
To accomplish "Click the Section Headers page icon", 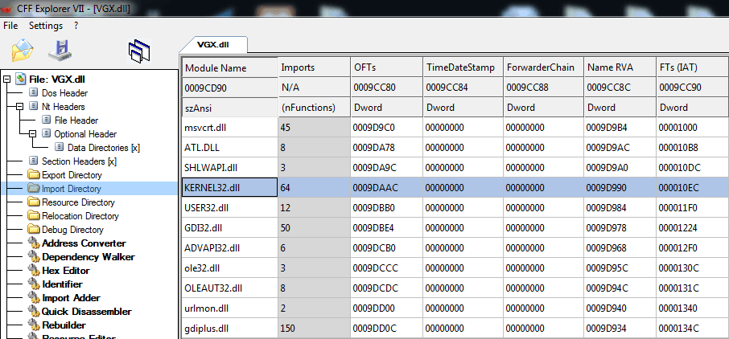I will 33,161.
